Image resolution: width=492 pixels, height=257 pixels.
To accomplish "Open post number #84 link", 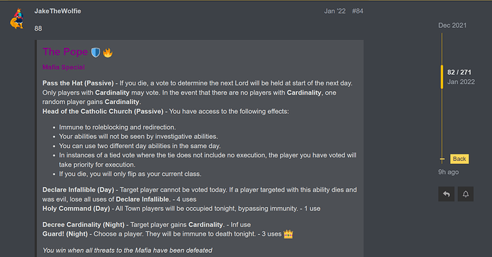I will point(358,11).
